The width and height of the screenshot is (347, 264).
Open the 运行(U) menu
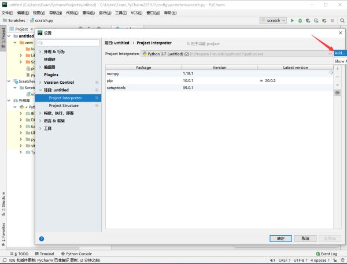[105, 13]
